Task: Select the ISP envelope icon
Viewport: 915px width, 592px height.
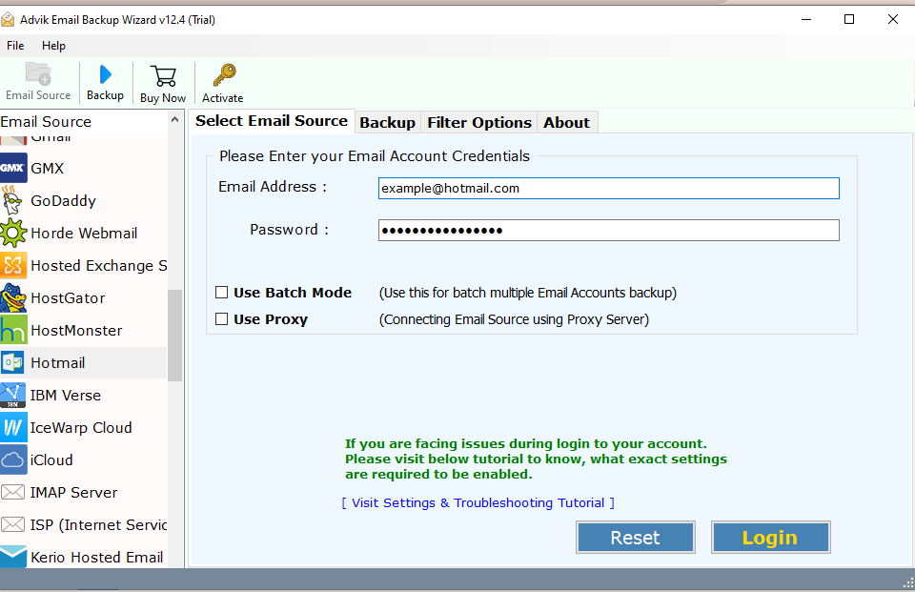Action: coord(12,524)
